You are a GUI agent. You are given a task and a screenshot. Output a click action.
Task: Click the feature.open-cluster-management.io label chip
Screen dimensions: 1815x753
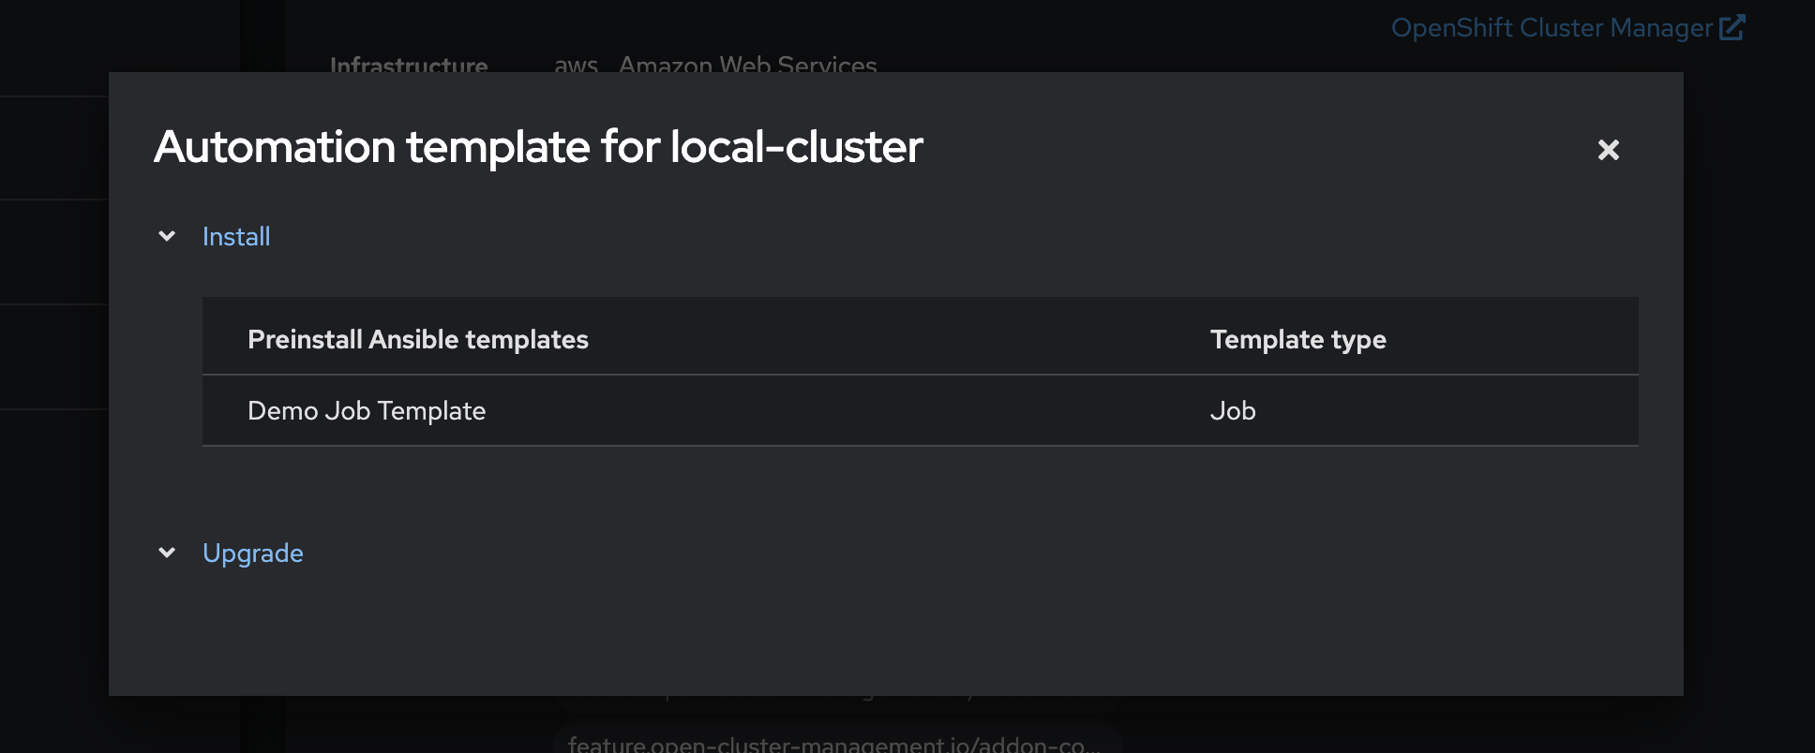834,740
